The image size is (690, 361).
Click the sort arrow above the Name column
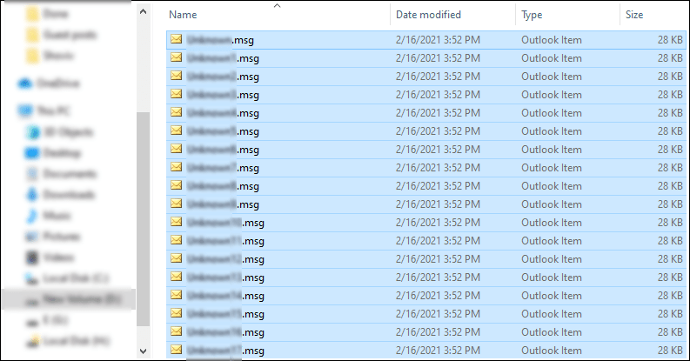pyautogui.click(x=277, y=6)
